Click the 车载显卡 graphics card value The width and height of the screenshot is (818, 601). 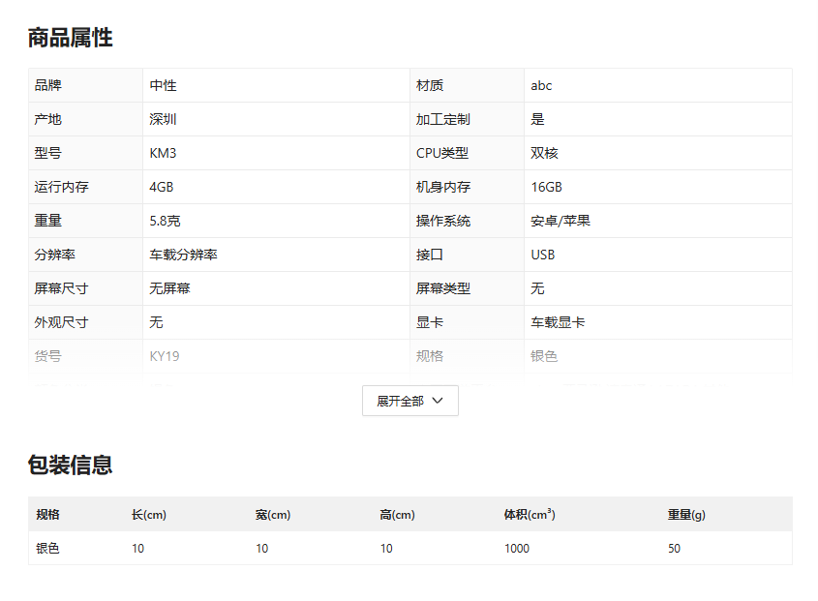(558, 322)
